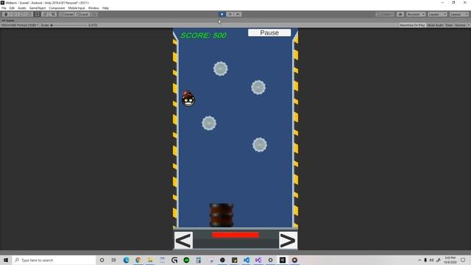Click the topmost spinning sawblade
Image resolution: width=471 pixels, height=265 pixels.
221,68
